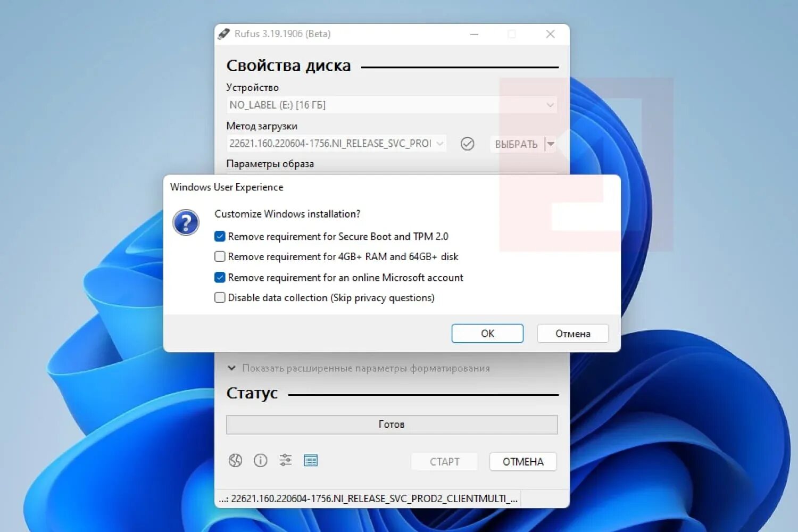Image resolution: width=798 pixels, height=532 pixels.
Task: Open Rufus settings sliders icon
Action: (286, 460)
